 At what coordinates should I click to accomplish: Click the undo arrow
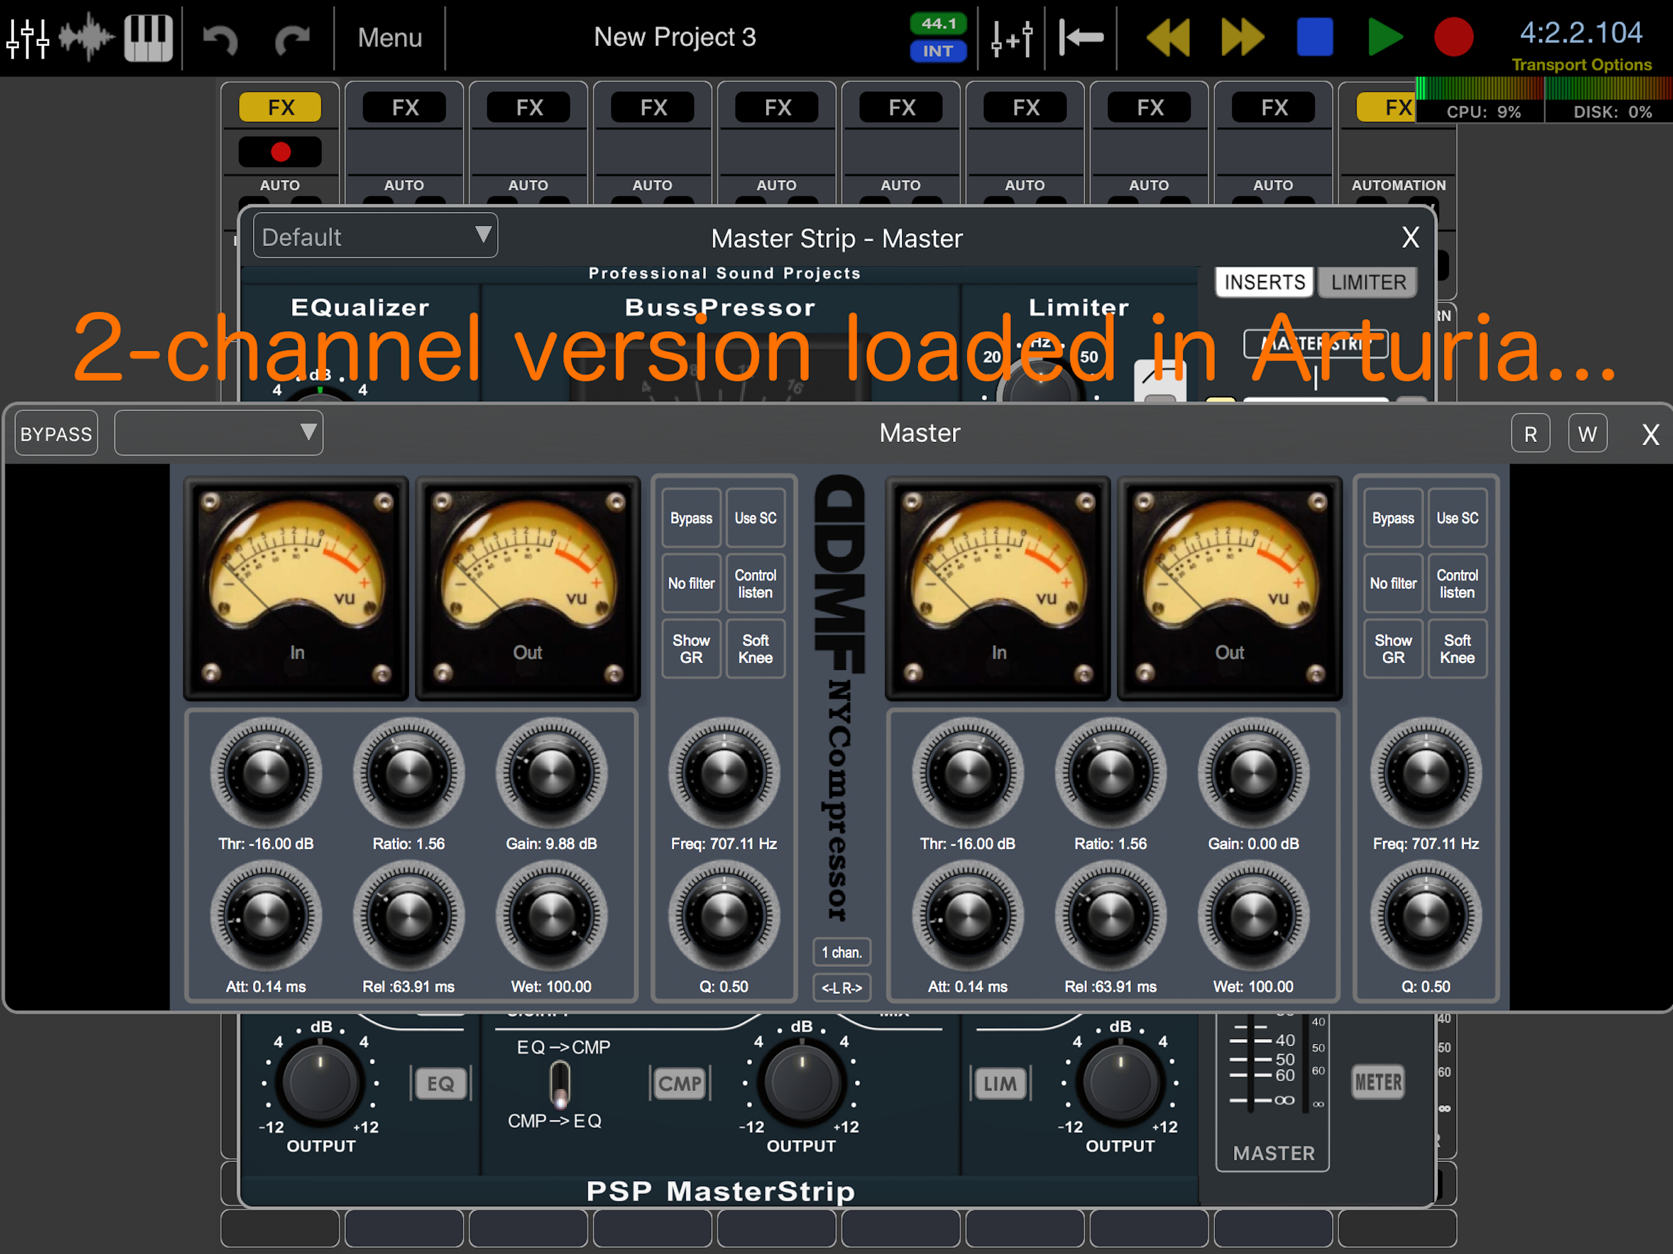221,39
